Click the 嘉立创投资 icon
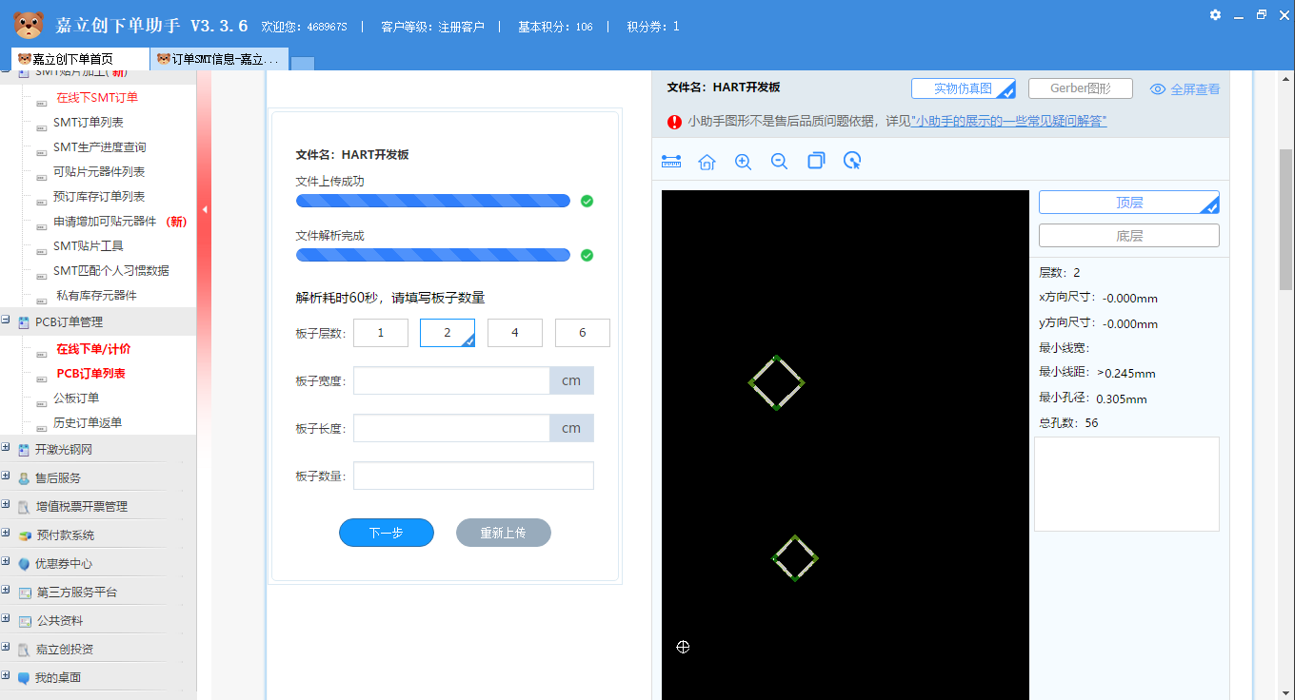This screenshot has height=700, width=1314. click(x=24, y=650)
